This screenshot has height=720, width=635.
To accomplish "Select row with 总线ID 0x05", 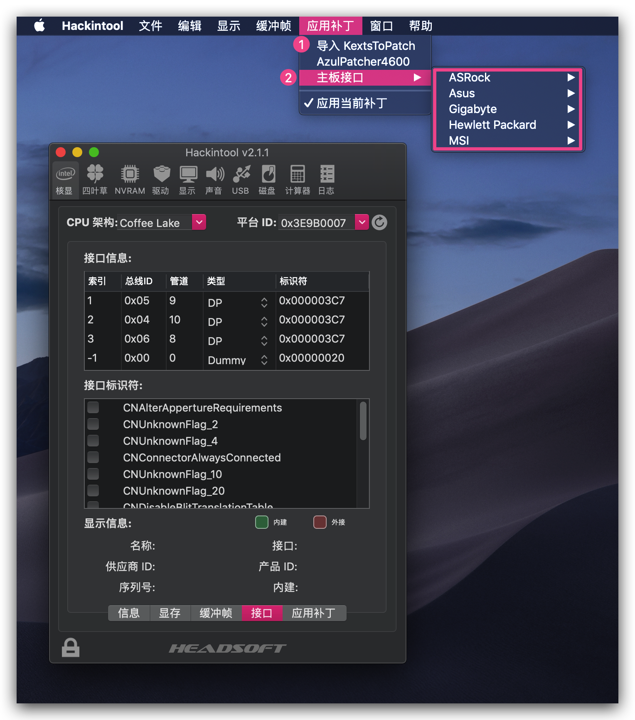I will [x=227, y=301].
